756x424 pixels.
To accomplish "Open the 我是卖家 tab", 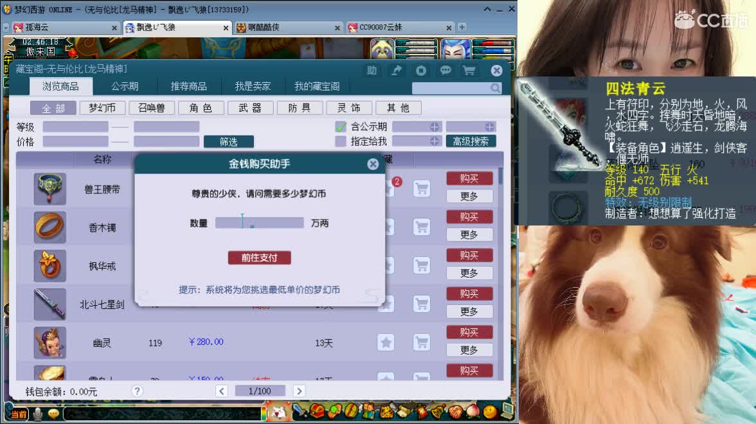I will [253, 86].
